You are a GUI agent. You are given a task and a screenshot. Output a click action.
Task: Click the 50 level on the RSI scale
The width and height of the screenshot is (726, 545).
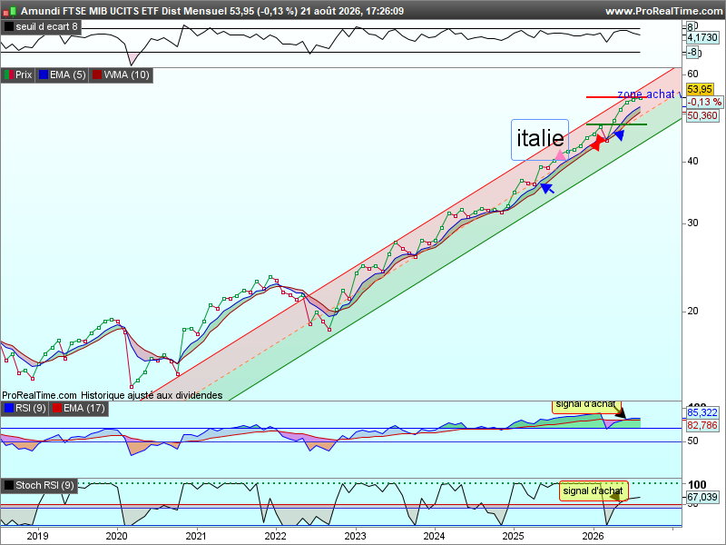(x=692, y=441)
